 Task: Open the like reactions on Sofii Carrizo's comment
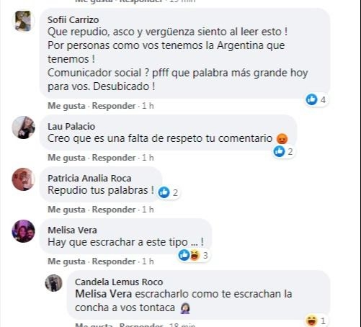(316, 99)
